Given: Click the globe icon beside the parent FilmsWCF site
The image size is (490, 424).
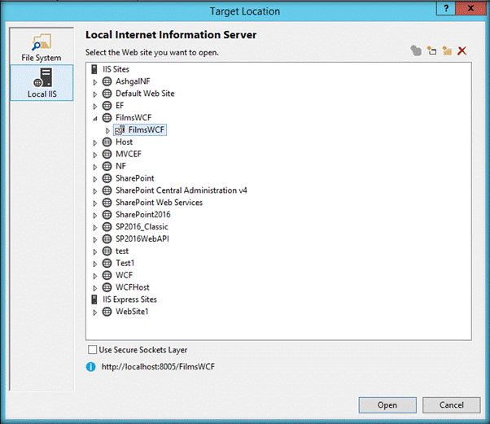Looking at the screenshot, I should [x=107, y=118].
